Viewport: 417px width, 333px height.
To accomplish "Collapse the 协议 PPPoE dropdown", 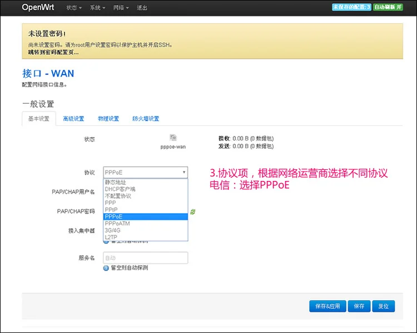I will coord(146,173).
